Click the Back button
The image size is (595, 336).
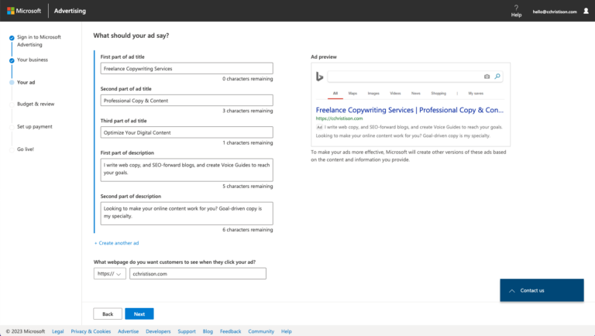pos(108,314)
